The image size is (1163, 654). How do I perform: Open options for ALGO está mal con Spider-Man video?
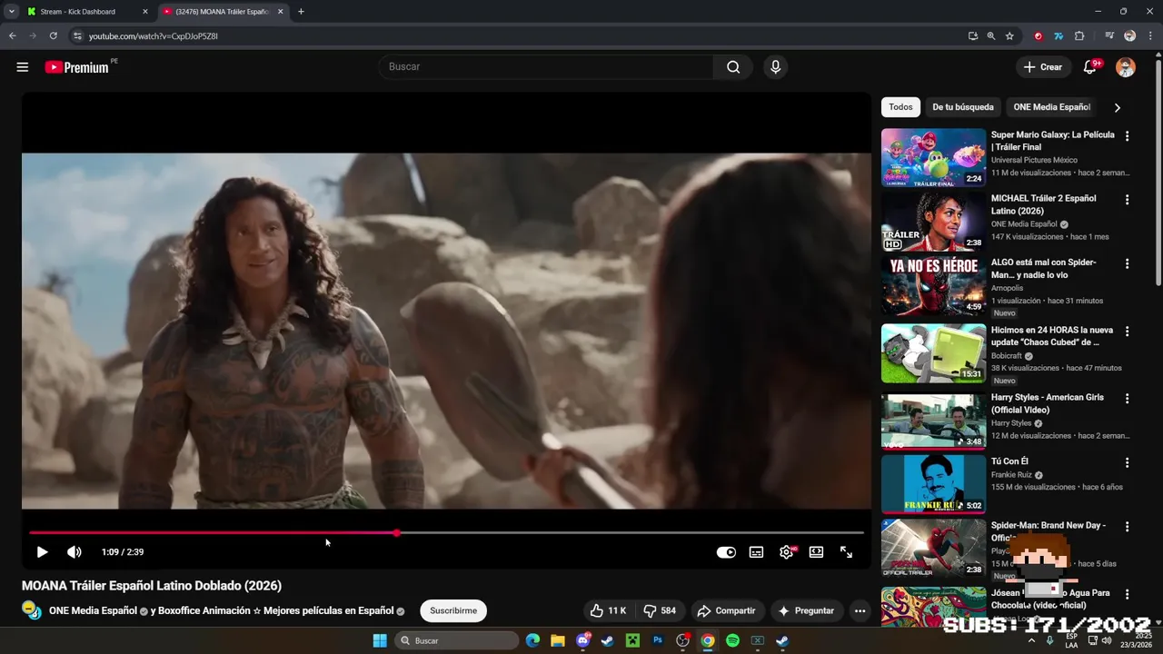click(x=1128, y=264)
